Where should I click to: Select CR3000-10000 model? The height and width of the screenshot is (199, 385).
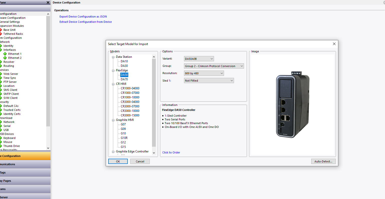[130, 111]
